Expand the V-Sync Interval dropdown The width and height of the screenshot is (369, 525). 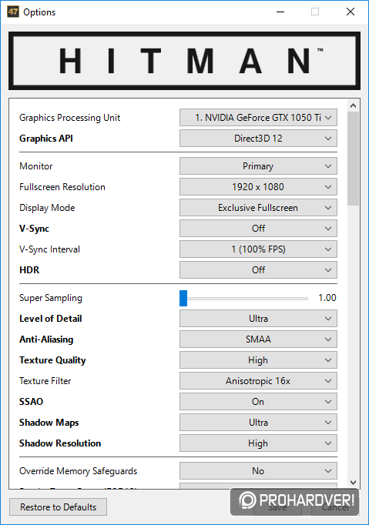(x=258, y=249)
